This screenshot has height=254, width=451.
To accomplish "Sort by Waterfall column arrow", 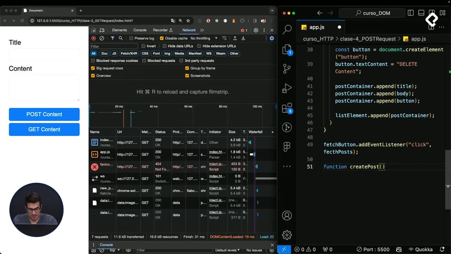I will 272,132.
